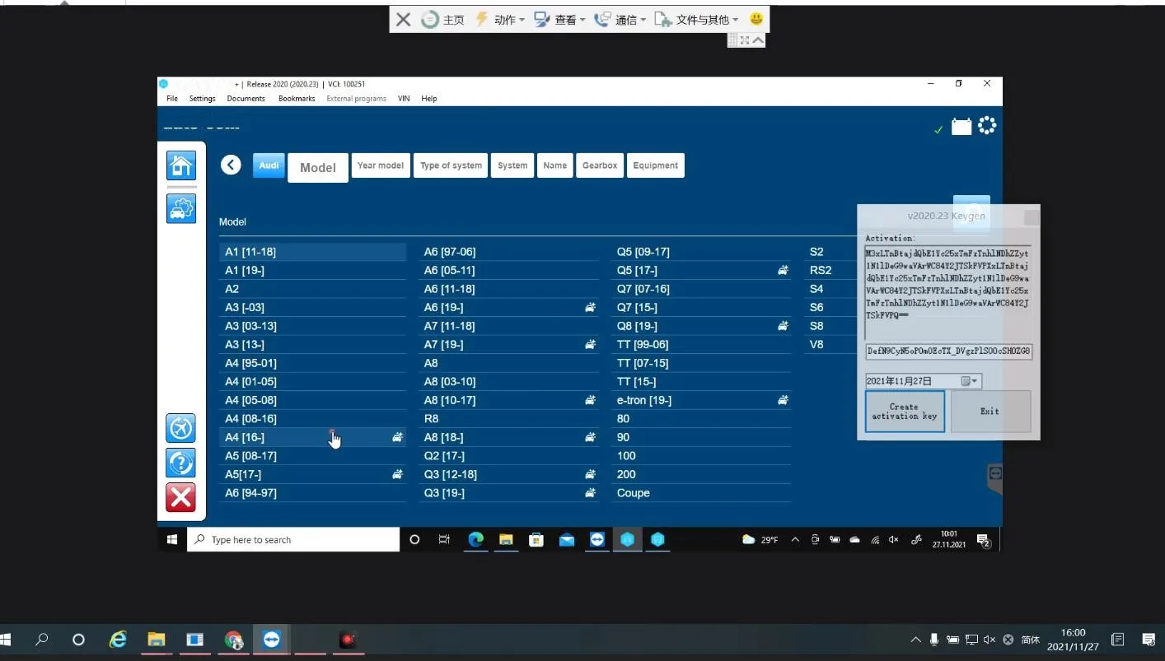Select model Q7 [15-]

click(x=701, y=307)
